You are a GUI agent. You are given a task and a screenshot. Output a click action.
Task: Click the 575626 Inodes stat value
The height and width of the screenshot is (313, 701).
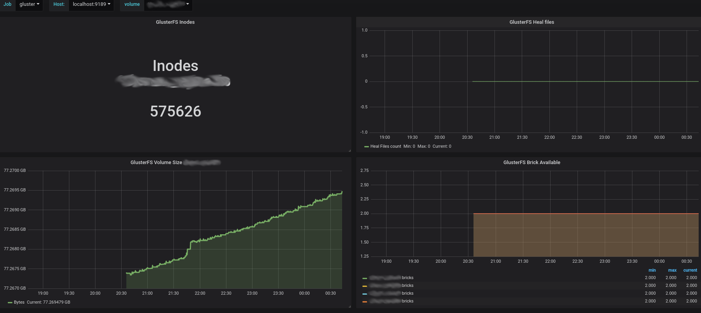click(x=175, y=111)
